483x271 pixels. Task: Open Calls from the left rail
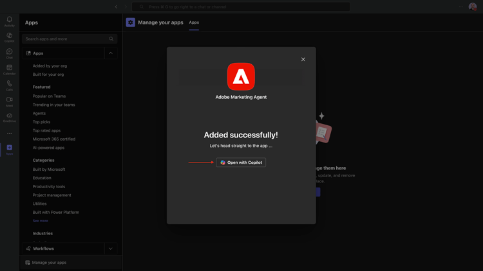9,85
